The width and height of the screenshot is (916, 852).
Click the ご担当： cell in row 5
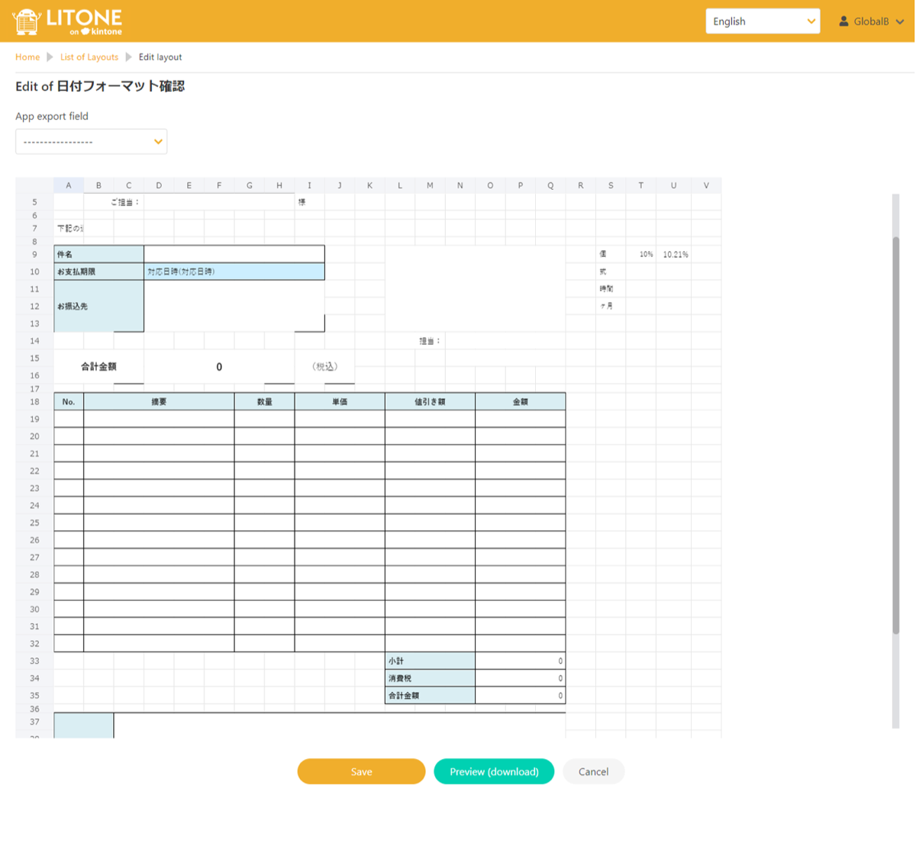114,202
